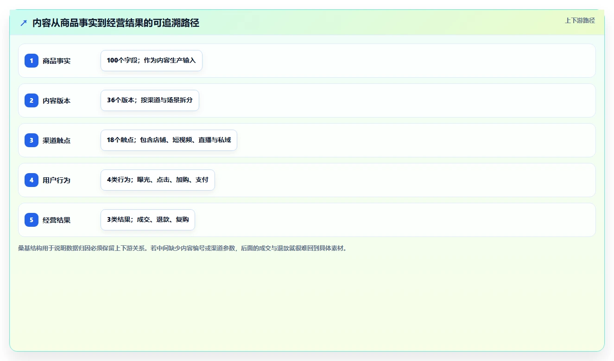Click the footnote starting with 桑基结构用于说明
The height and width of the screenshot is (361, 614).
(183, 248)
